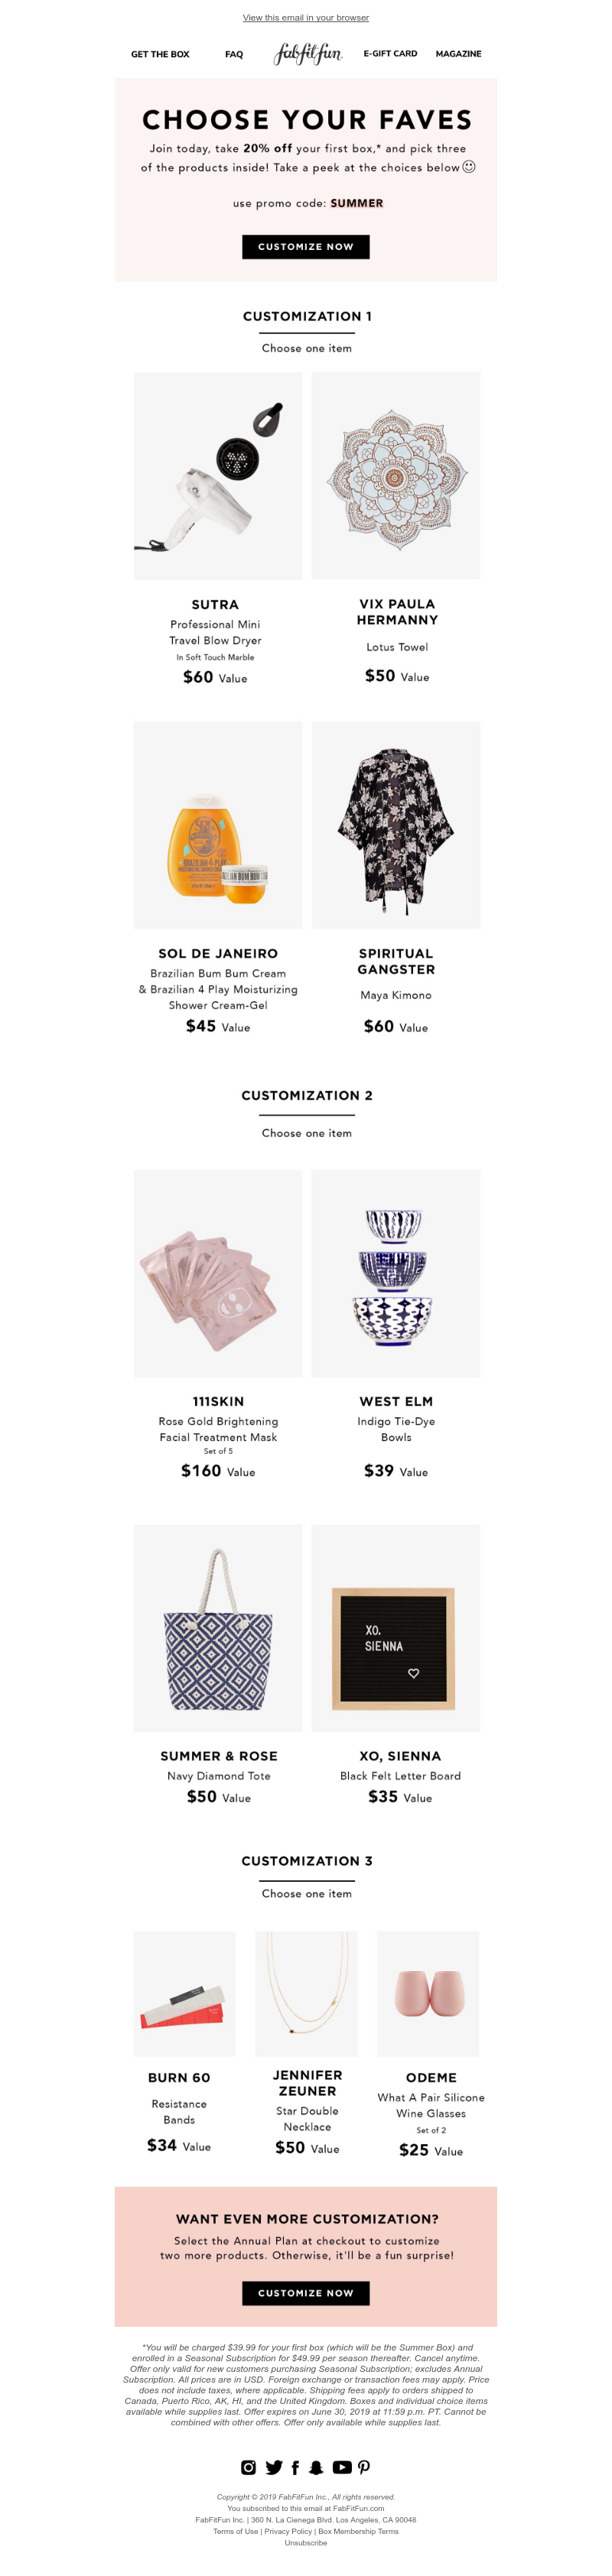This screenshot has width=612, height=2576.
Task: Open the Terms of Use link
Action: coord(236,2531)
